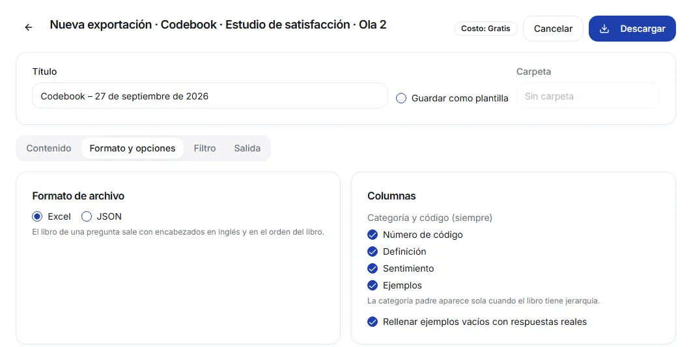Click the Categoría y código (siempre) text
This screenshot has width=691, height=347.
430,218
